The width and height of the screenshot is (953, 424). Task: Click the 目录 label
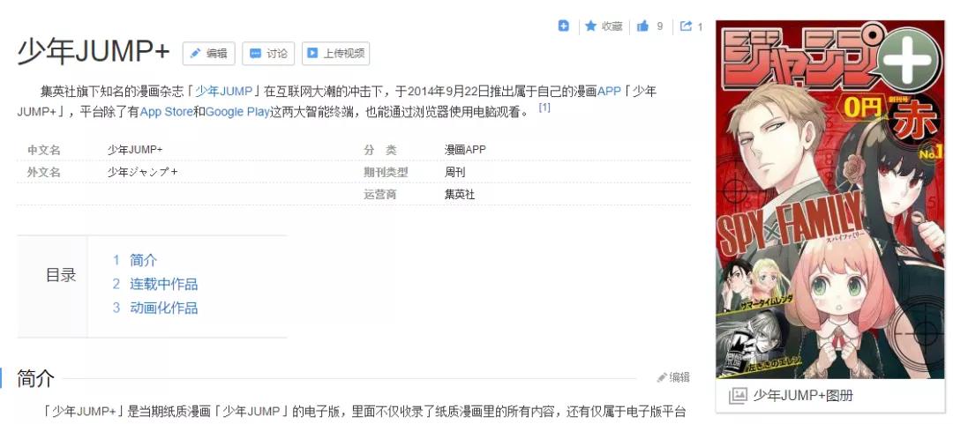click(61, 275)
